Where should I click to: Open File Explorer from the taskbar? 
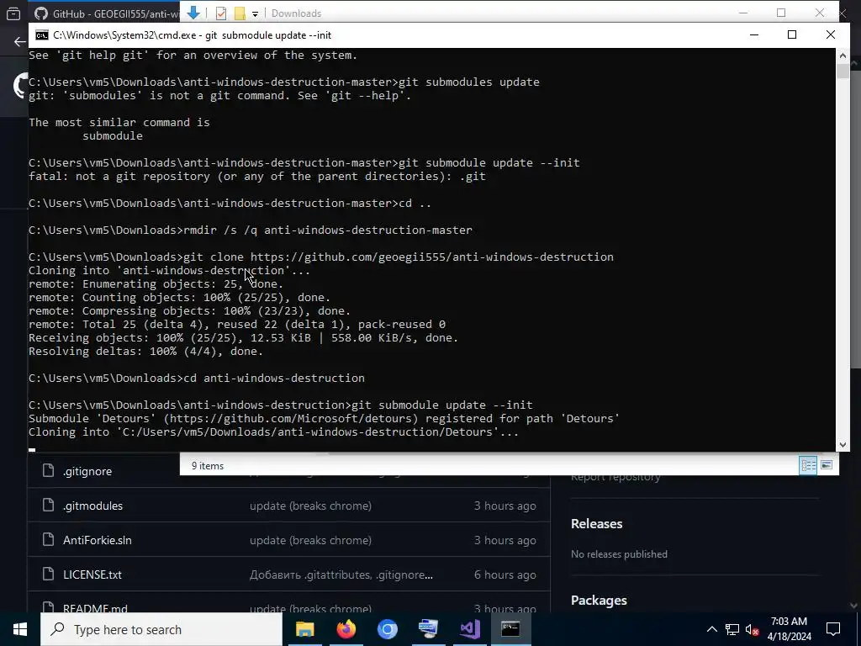point(304,629)
